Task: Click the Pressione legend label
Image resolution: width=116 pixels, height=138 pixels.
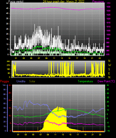Action: (x=98, y=1)
